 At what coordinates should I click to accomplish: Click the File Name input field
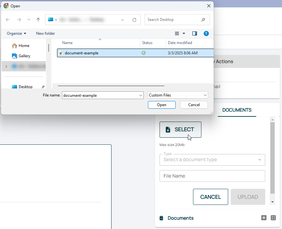(x=212, y=176)
